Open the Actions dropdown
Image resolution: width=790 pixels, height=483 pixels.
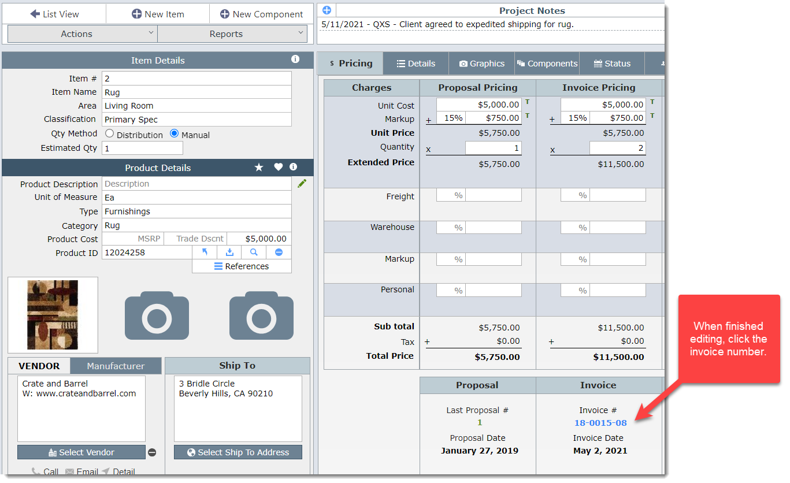[82, 34]
